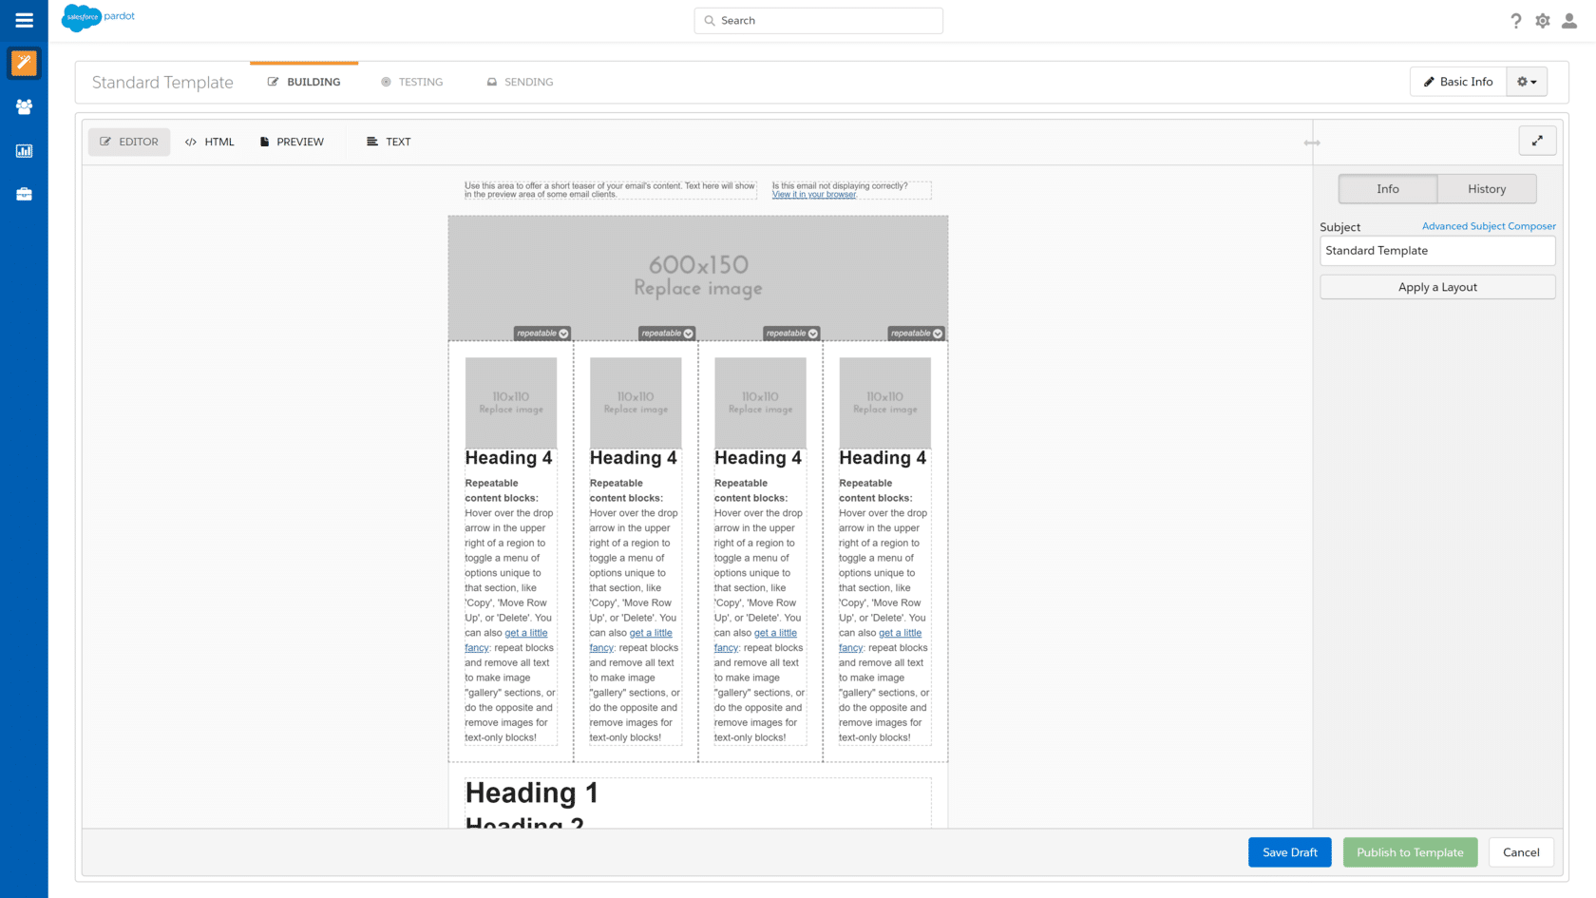Switch to the History panel
Screen dimensions: 1596x898
pyautogui.click(x=1486, y=189)
